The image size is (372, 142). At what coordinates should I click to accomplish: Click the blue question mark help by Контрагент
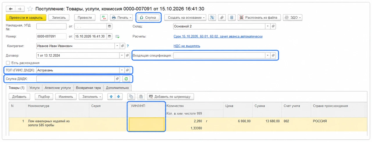(128, 46)
